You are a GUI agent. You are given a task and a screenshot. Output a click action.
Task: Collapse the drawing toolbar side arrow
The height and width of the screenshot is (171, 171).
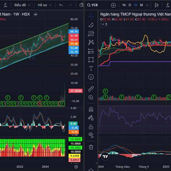[x=97, y=163]
